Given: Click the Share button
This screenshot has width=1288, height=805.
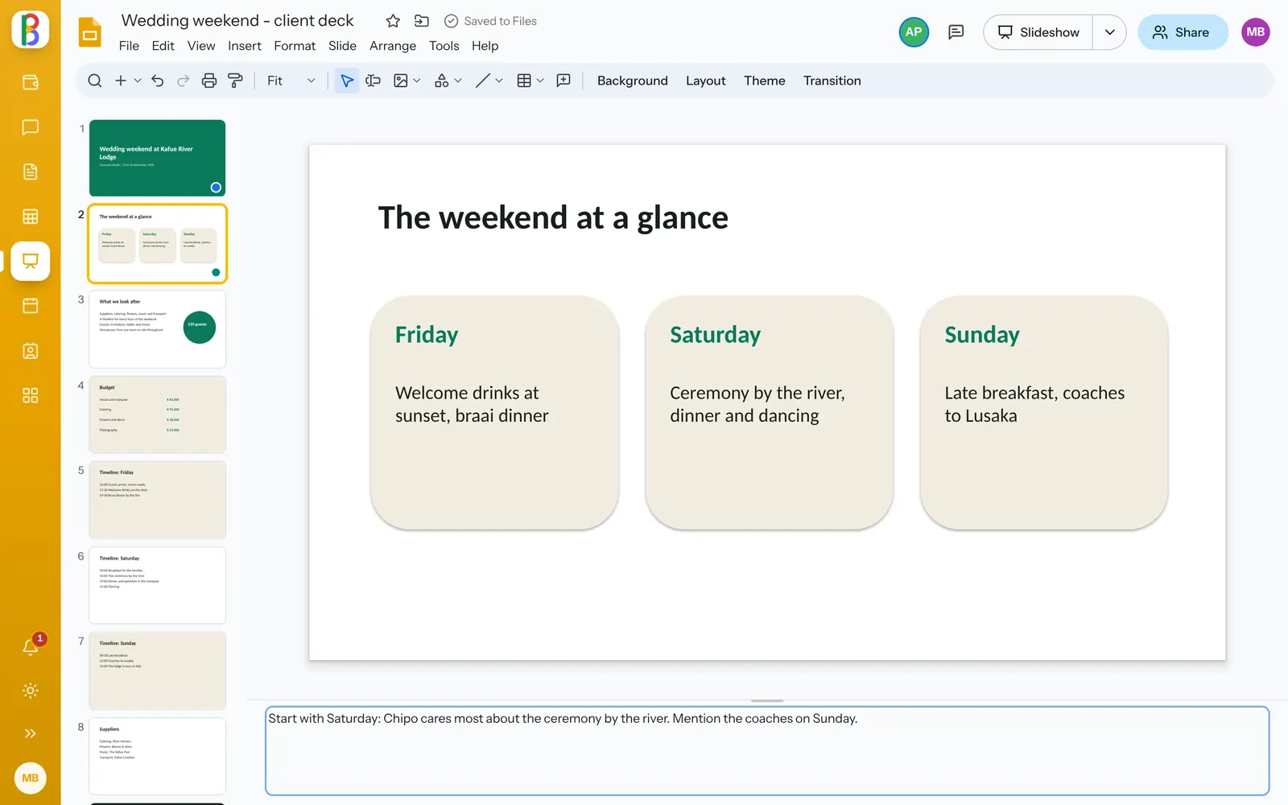Looking at the screenshot, I should tap(1183, 32).
